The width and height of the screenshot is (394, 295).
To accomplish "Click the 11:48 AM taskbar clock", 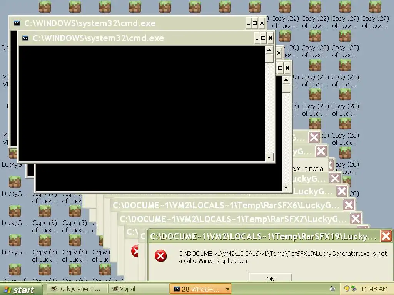I will pos(374,289).
